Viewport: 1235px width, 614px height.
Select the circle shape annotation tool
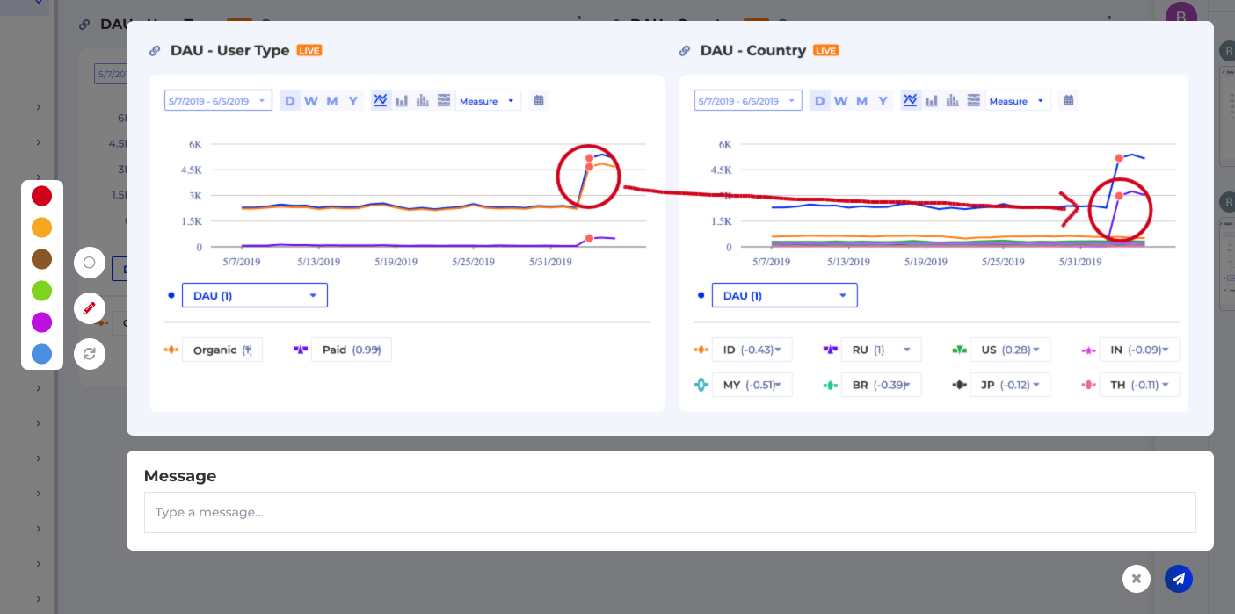point(90,263)
